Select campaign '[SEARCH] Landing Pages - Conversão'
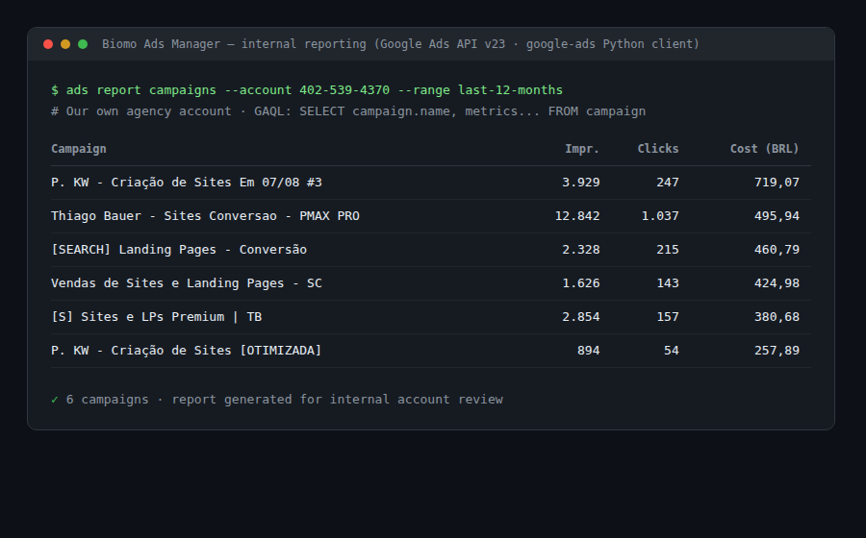866x538 pixels. pos(179,250)
